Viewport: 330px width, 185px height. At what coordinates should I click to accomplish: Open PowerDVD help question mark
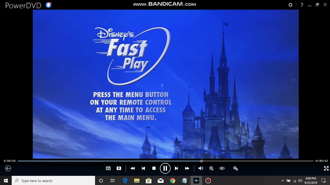click(x=302, y=5)
